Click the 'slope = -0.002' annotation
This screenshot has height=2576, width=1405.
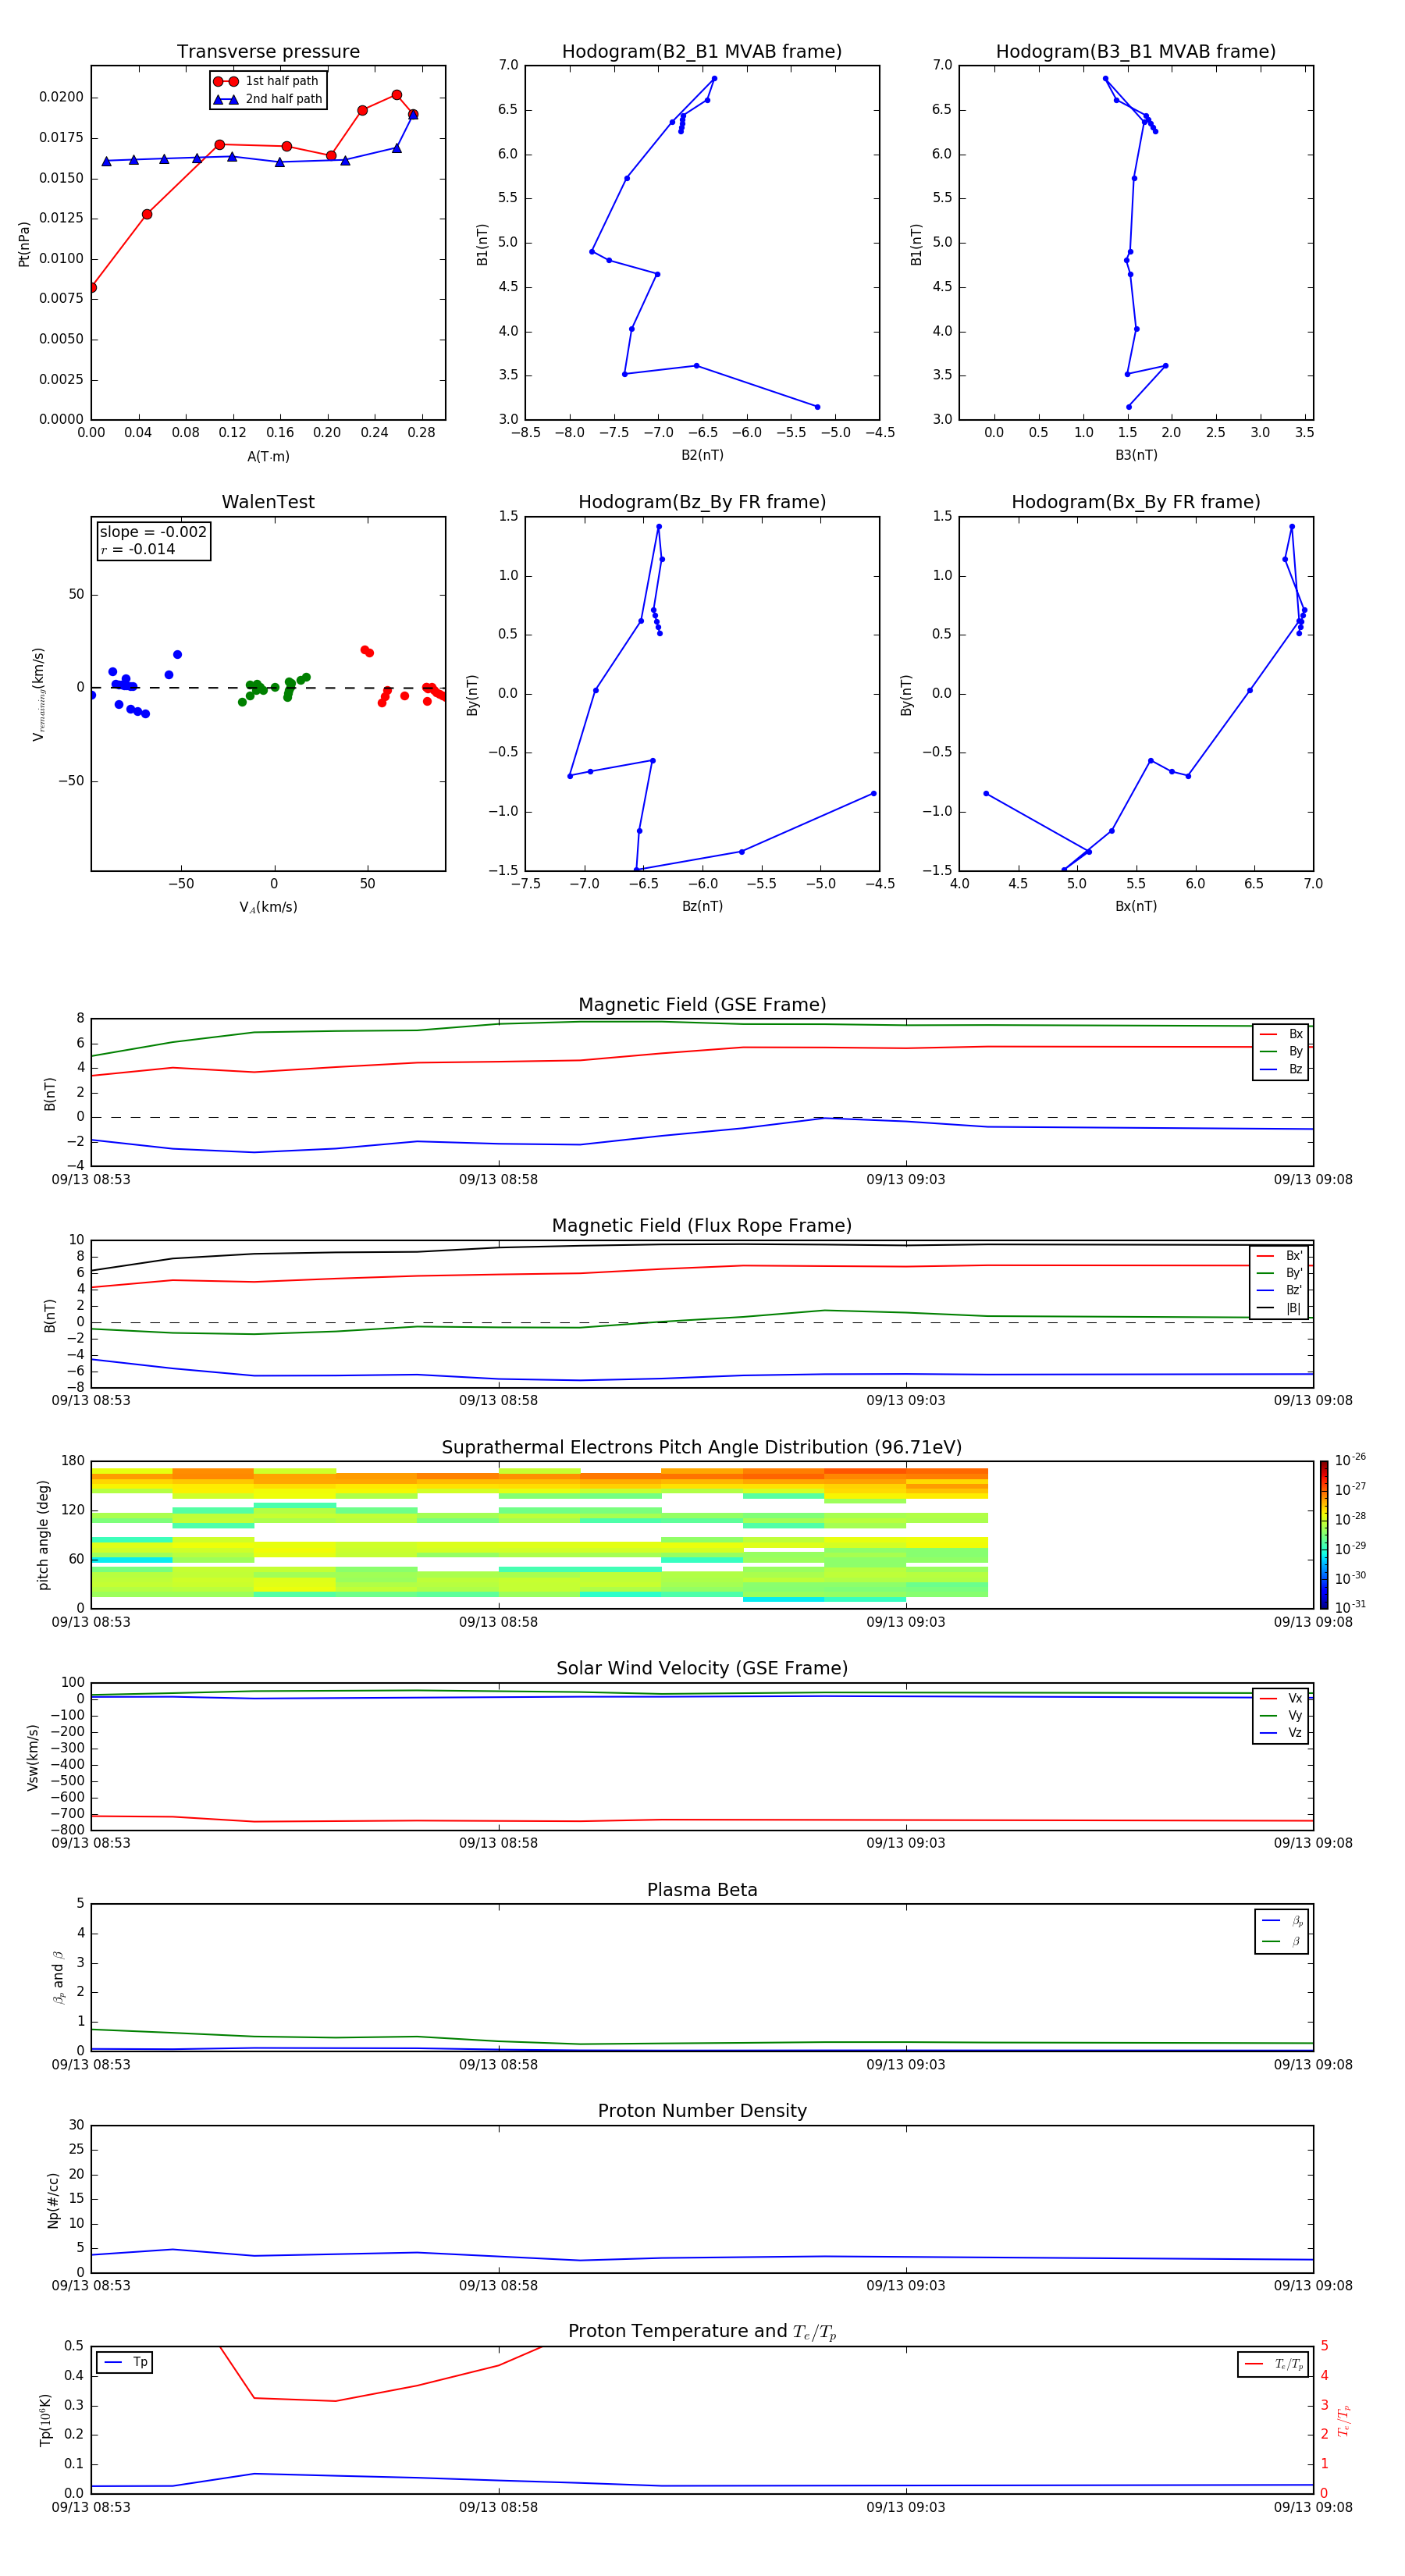(153, 532)
